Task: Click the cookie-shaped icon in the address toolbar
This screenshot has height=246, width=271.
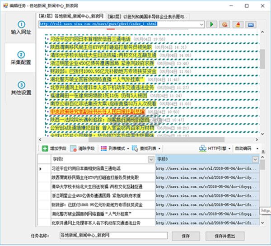Action: coord(224,23)
